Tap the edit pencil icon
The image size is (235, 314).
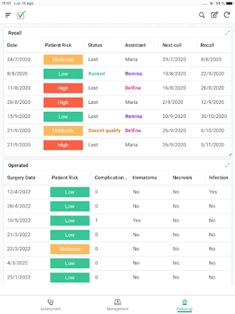pos(214,15)
